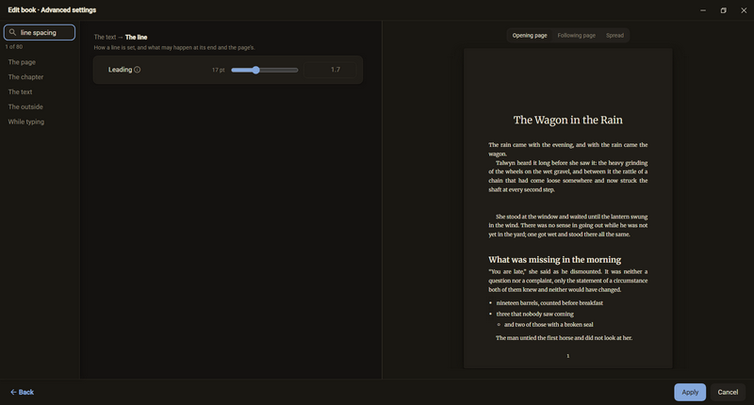Click the Back arrow icon
The image size is (754, 405).
pos(13,392)
